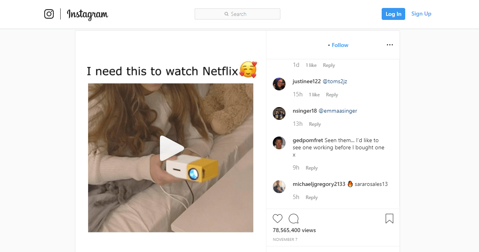Viewport: 479px width, 252px height.
Task: Click the Log In button
Action: coord(393,14)
